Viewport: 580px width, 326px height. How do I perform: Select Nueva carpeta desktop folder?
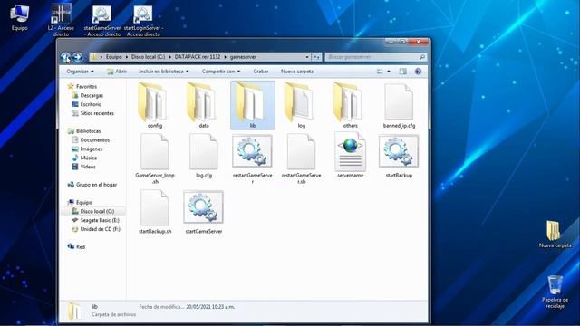click(x=555, y=234)
